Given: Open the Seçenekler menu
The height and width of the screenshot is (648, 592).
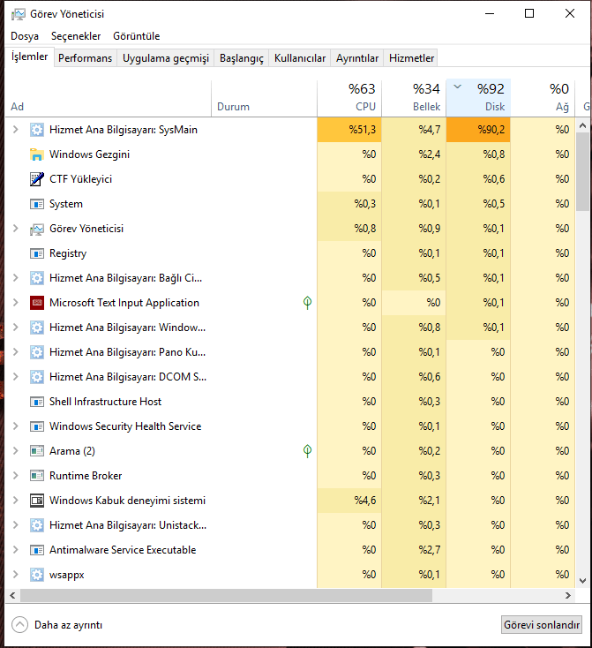Looking at the screenshot, I should (x=76, y=36).
